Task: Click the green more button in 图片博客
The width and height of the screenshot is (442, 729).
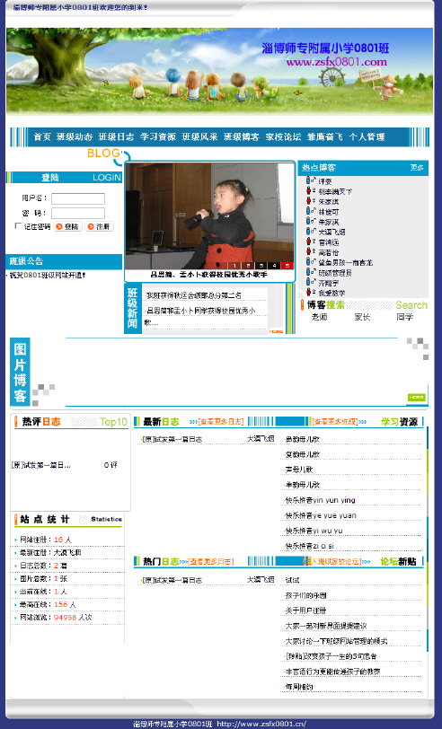Action: [416, 397]
